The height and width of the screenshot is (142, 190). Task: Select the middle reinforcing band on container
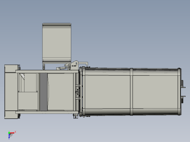(x=132, y=92)
